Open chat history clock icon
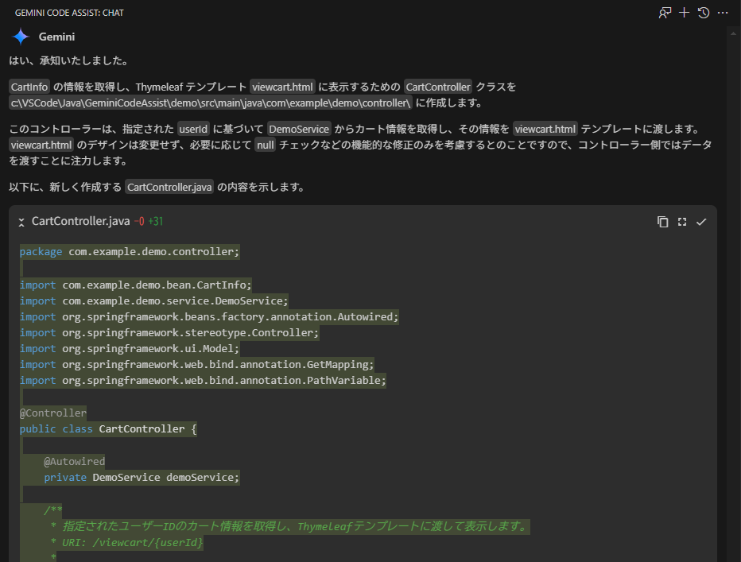Screen dimensions: 741x562 [x=703, y=13]
